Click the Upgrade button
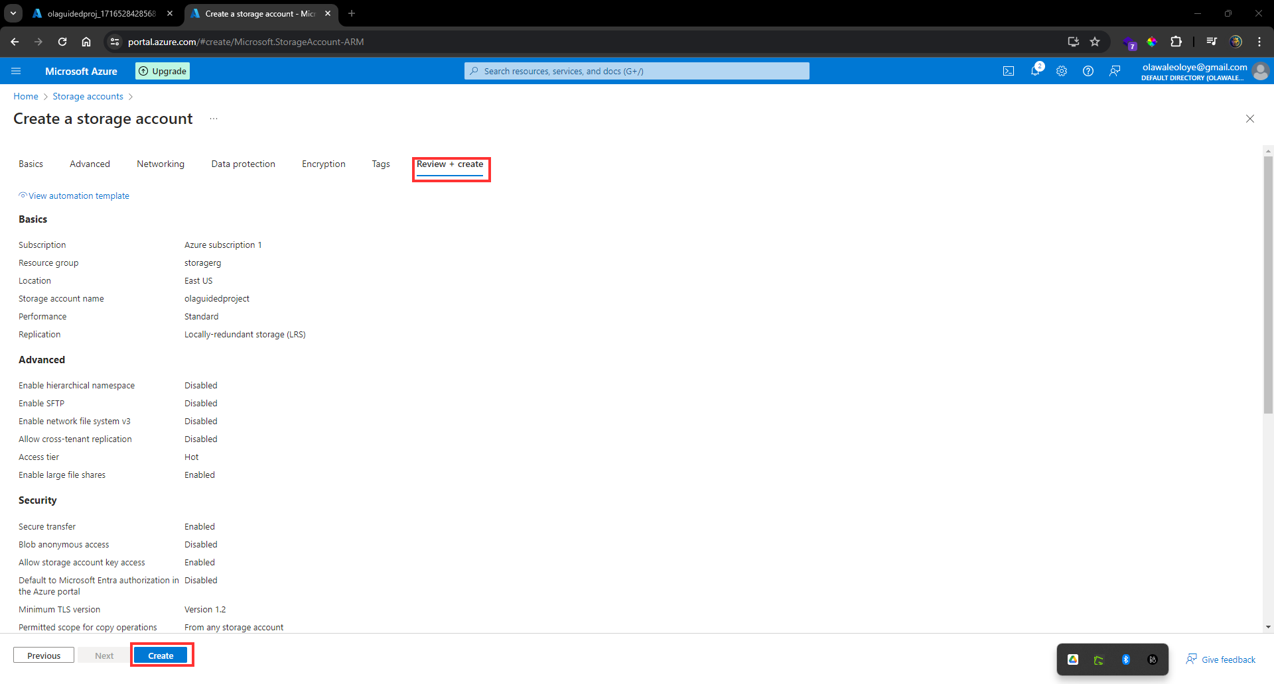Viewport: 1274px width, 684px height. (163, 71)
